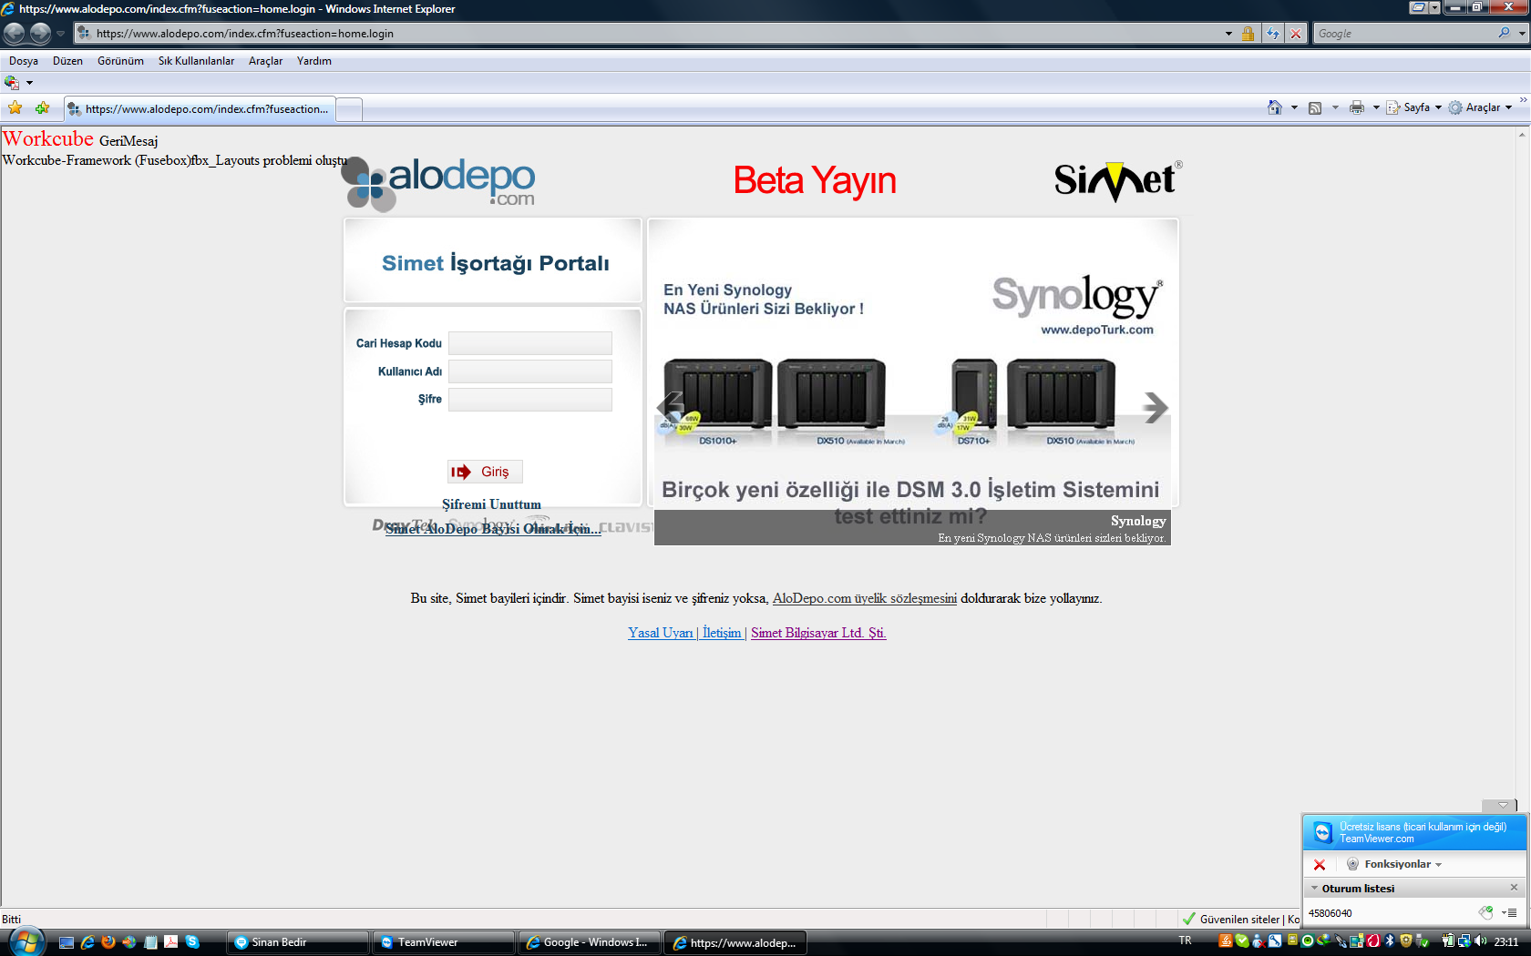This screenshot has width=1531, height=956.
Task: Click the Add to Favorites icon
Action: (42, 108)
